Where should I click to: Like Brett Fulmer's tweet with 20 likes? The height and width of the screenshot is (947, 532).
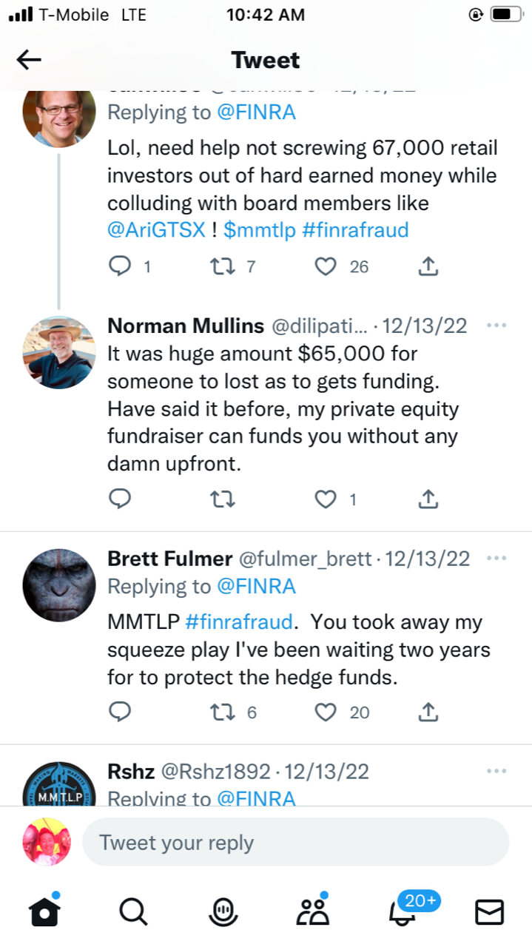tap(326, 712)
